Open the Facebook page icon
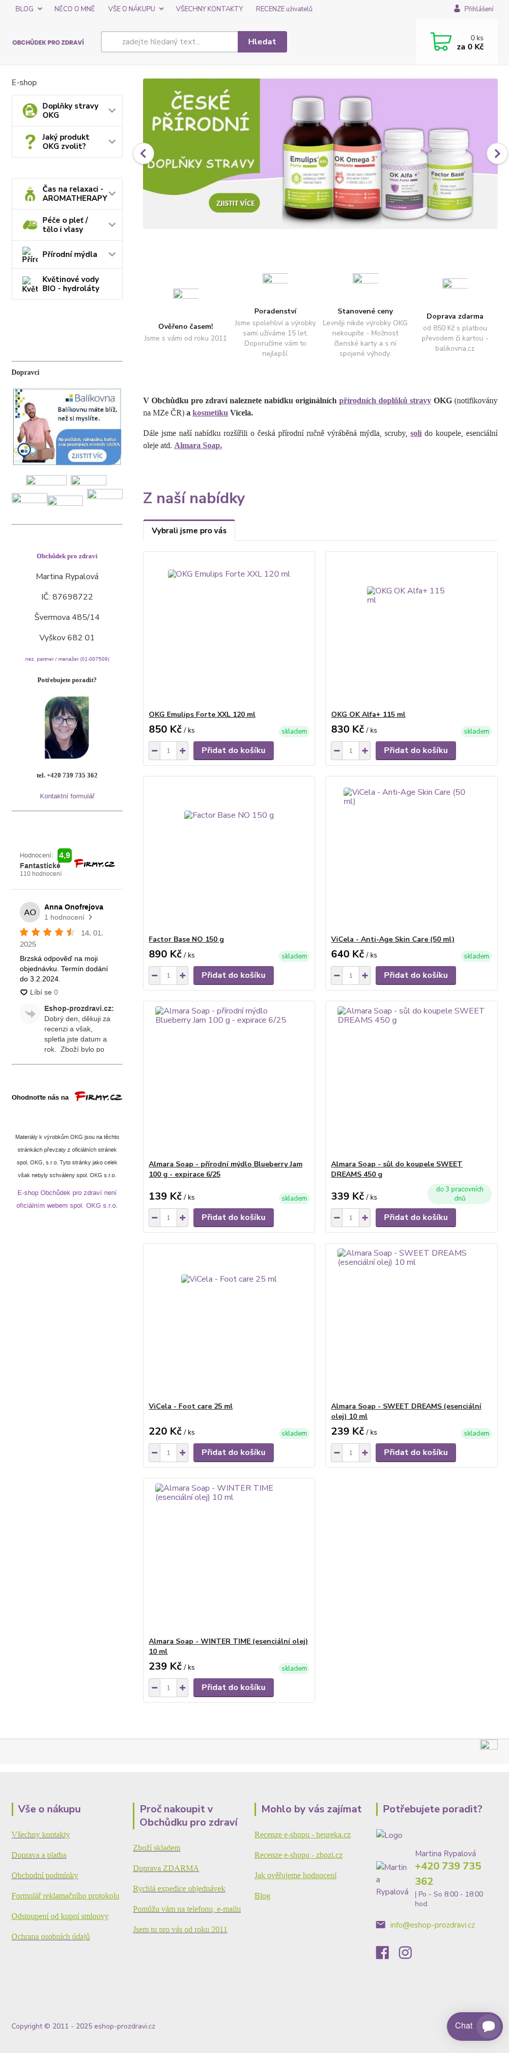The height and width of the screenshot is (2053, 509). [x=383, y=1952]
